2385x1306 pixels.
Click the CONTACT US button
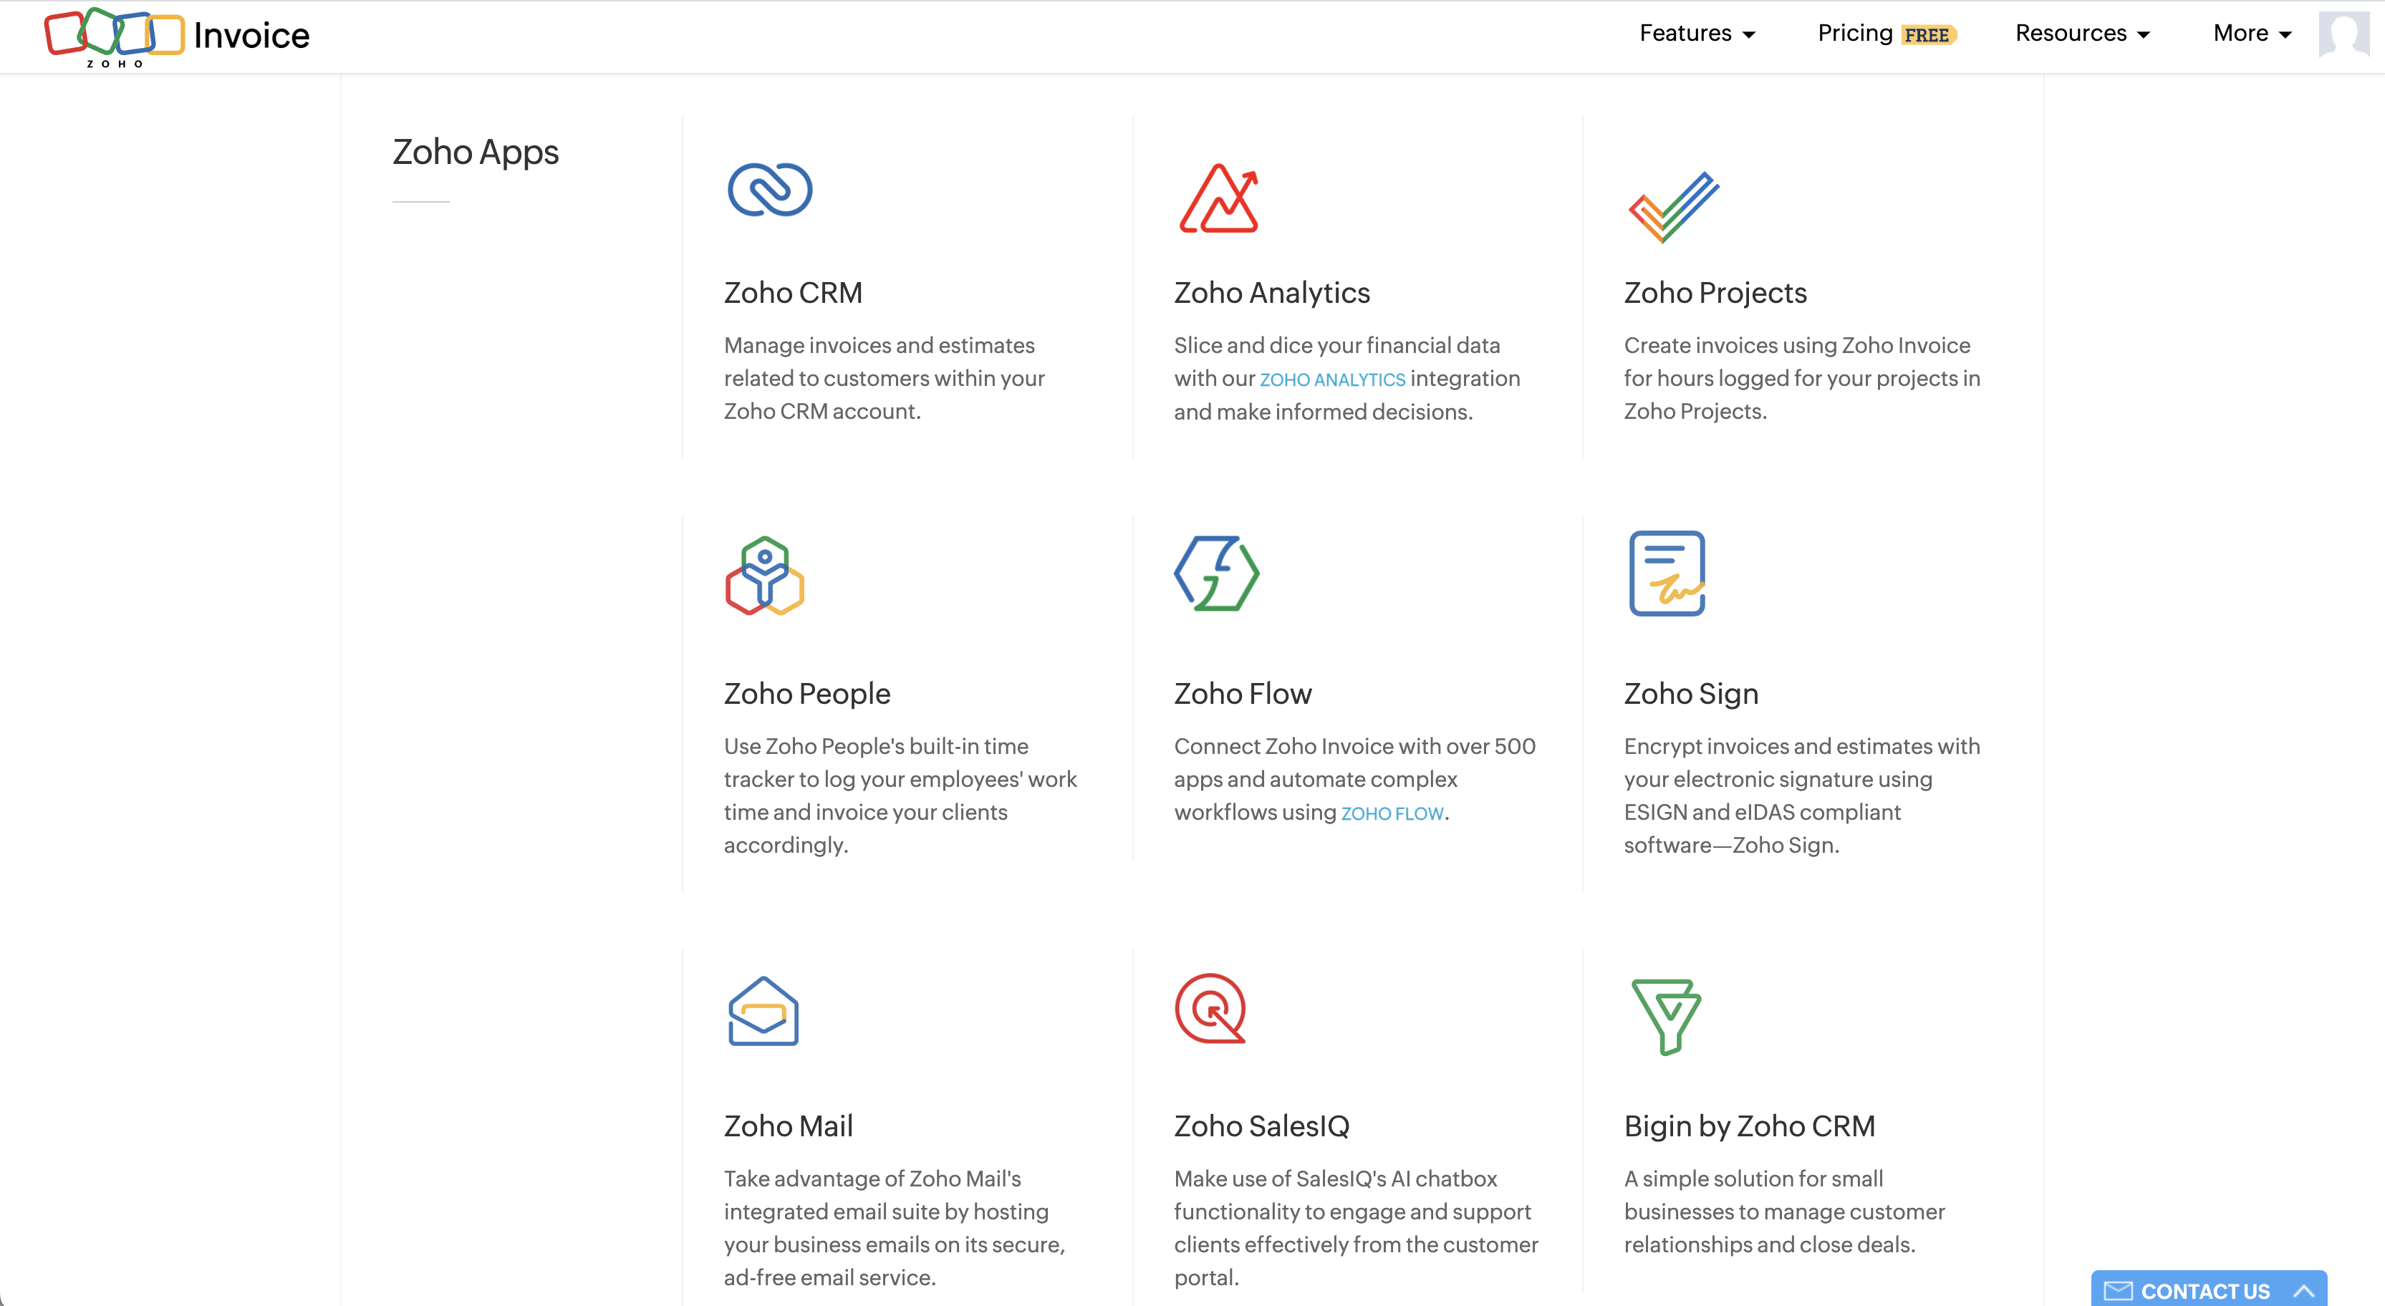click(x=2209, y=1290)
